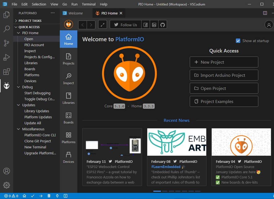Open PlatformIO panel more actions ellipsis
Screen dimensions: 274x199
click(x=53, y=13)
